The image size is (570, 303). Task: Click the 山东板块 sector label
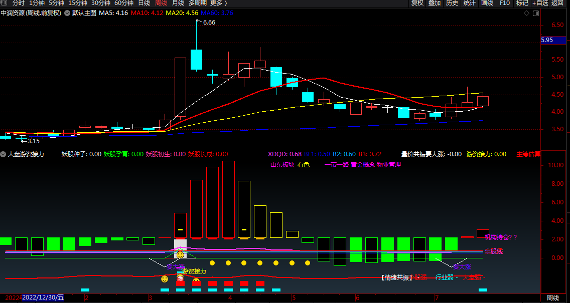point(282,165)
